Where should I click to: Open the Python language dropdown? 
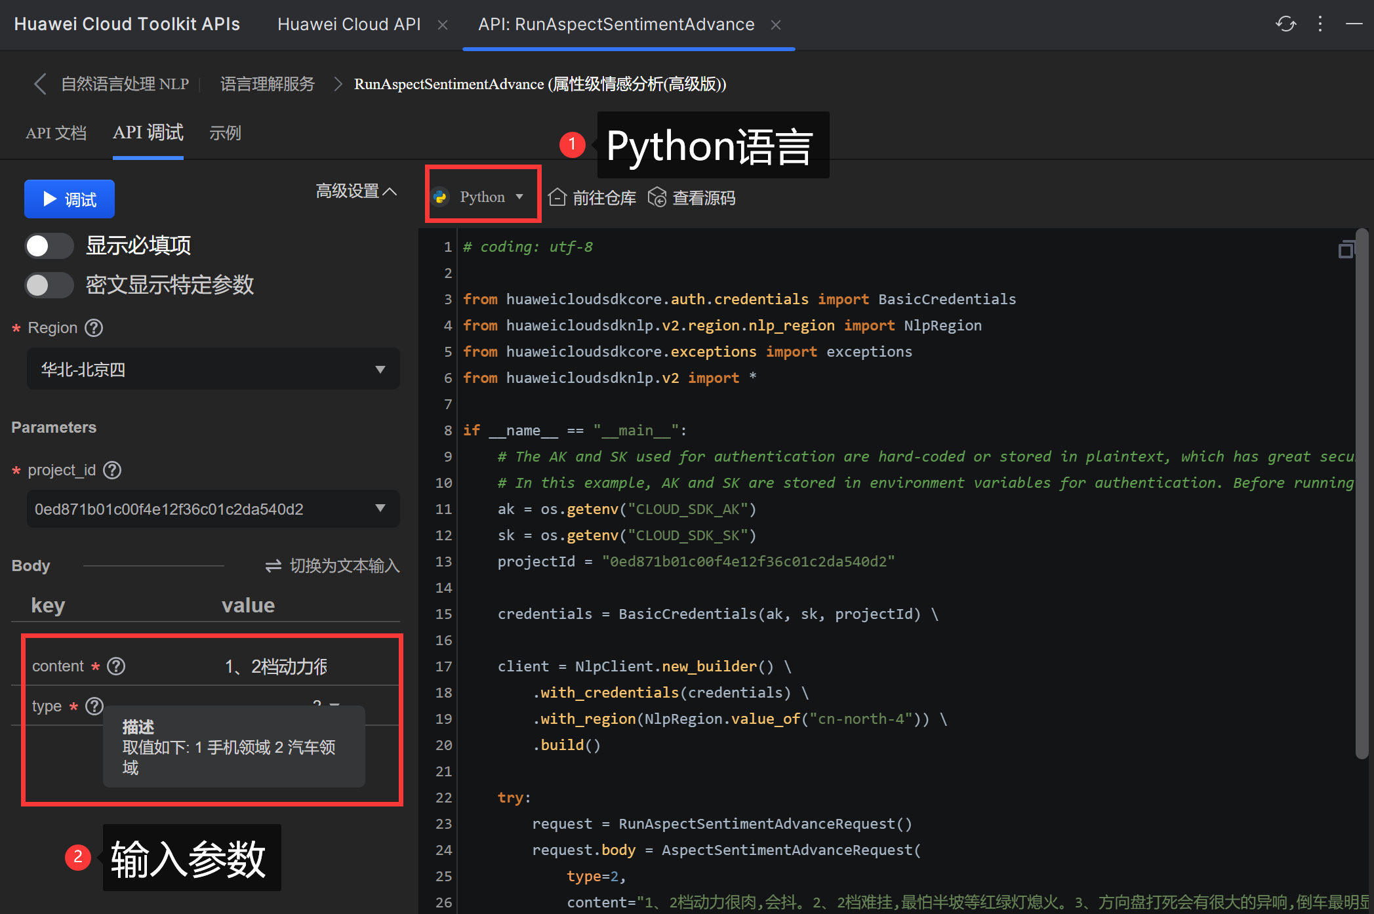(483, 197)
